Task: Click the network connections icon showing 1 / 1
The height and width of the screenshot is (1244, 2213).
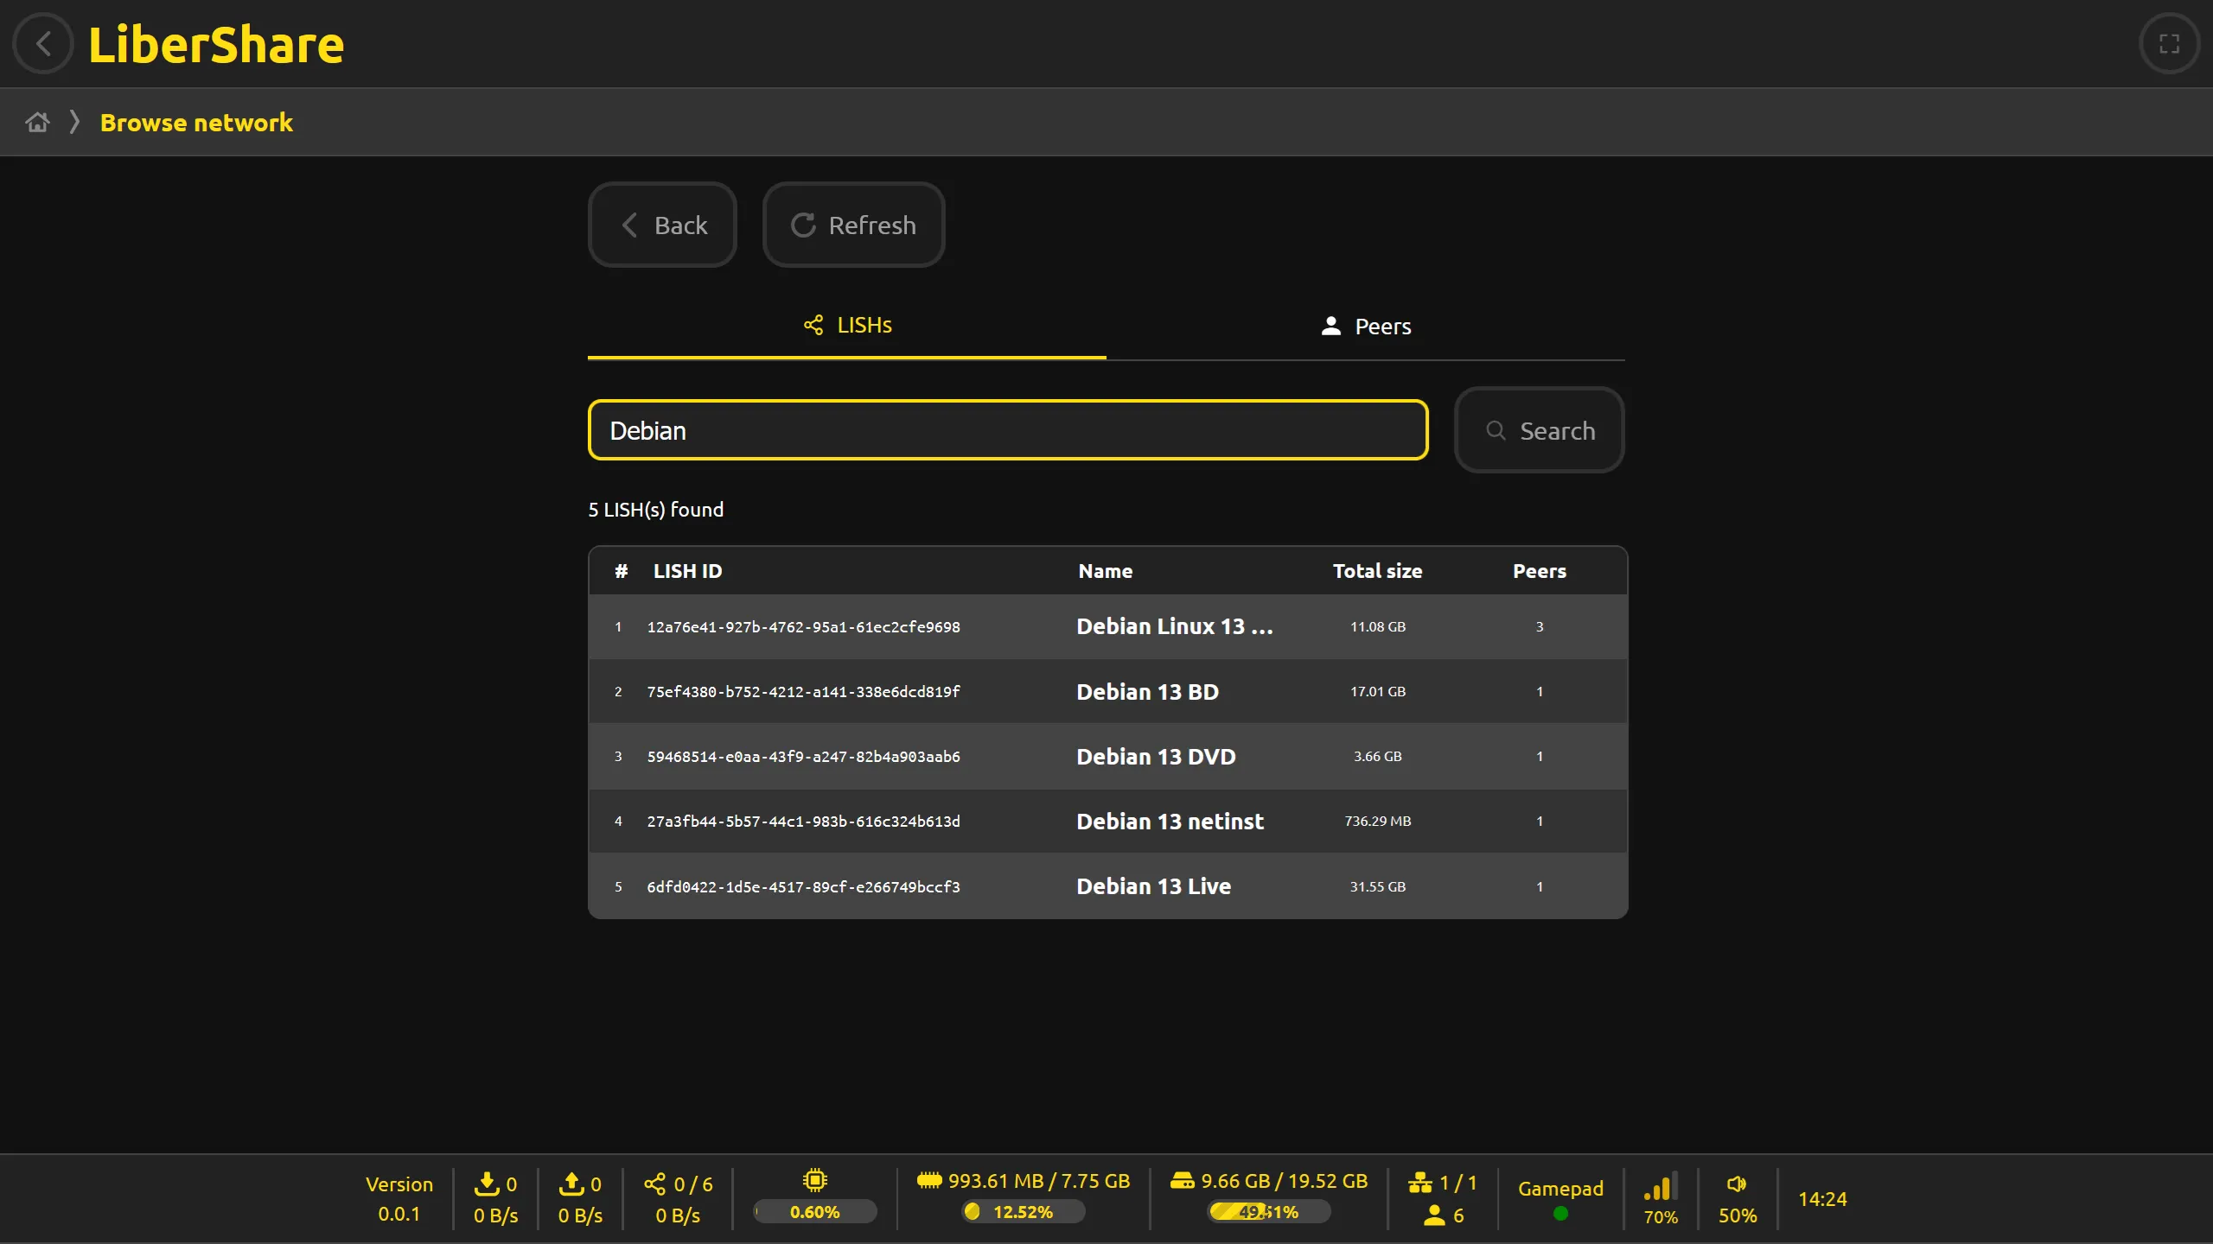Action: [x=1420, y=1183]
